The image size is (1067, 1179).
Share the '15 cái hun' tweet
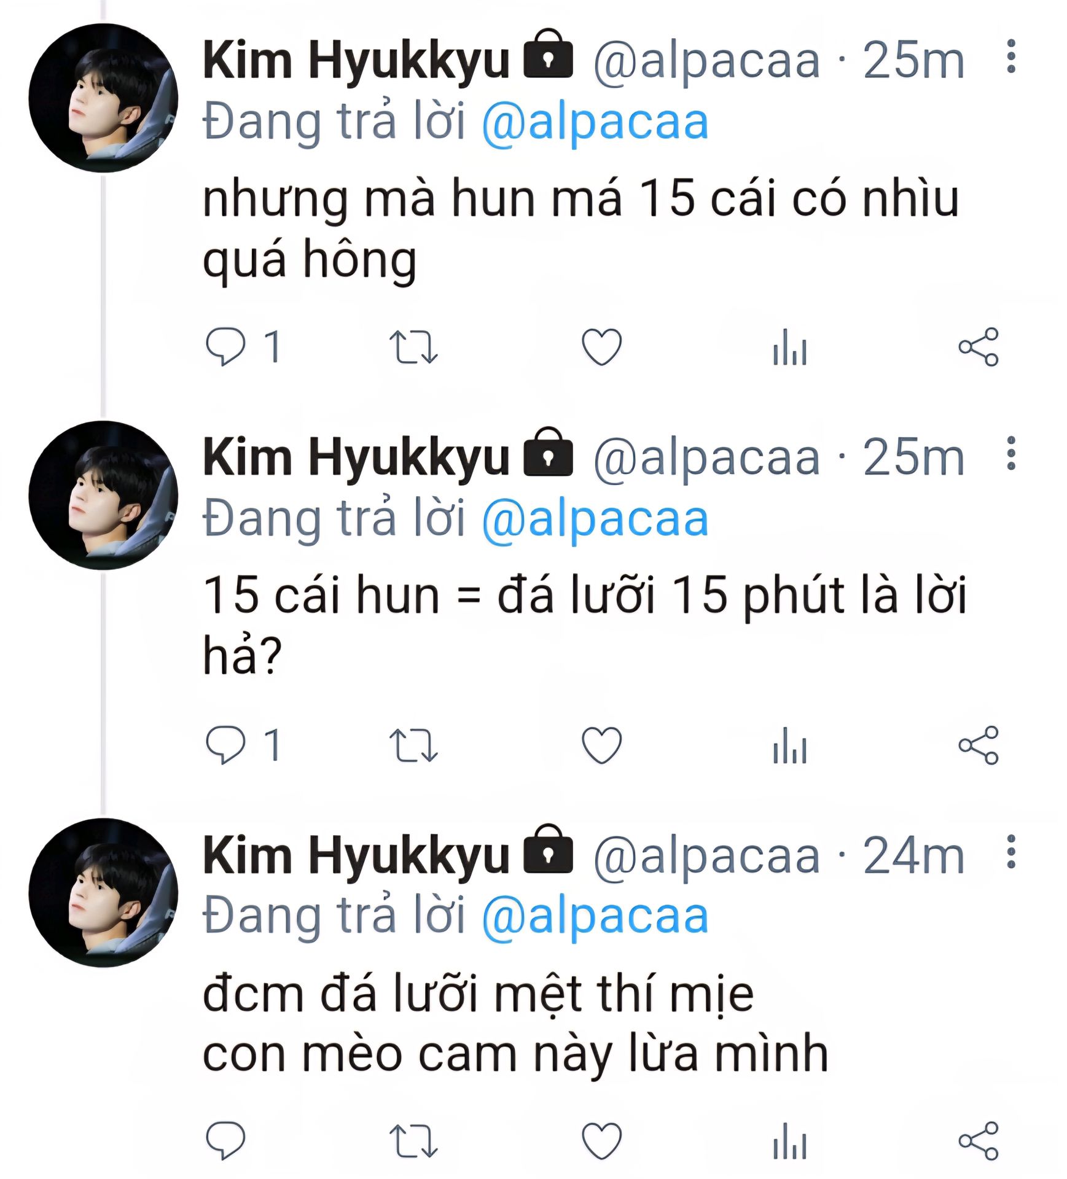coord(978,745)
